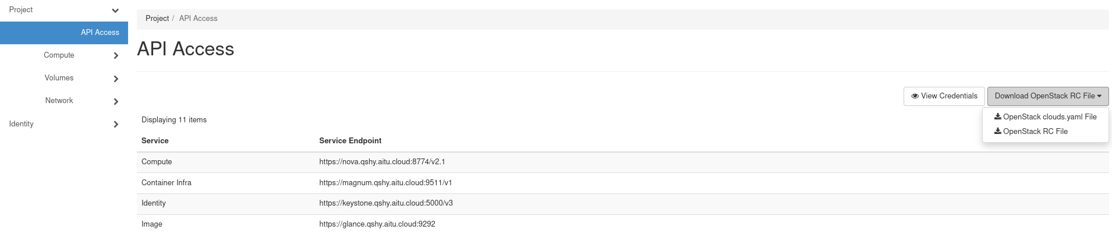Open the Volumes sidebar item

[x=59, y=78]
